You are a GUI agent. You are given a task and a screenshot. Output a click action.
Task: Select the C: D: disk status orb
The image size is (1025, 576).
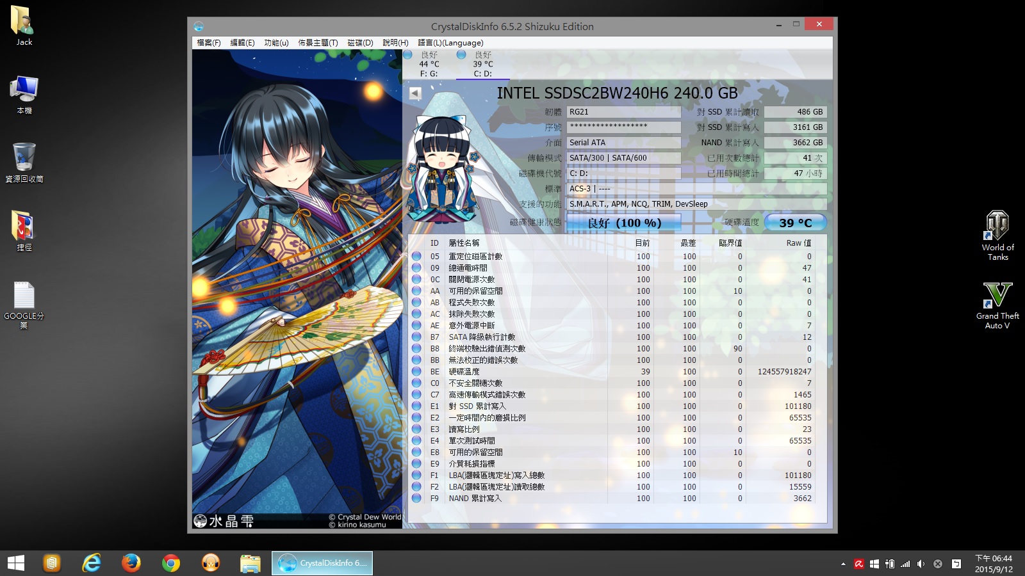461,55
